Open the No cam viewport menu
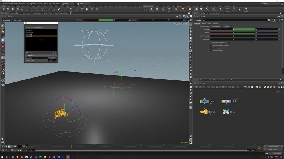 185,24
